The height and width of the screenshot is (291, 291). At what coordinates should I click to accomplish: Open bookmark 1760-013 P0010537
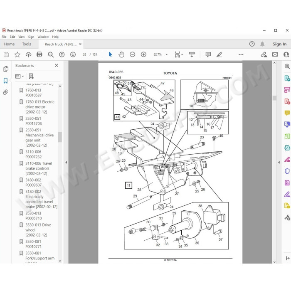pyautogui.click(x=33, y=93)
